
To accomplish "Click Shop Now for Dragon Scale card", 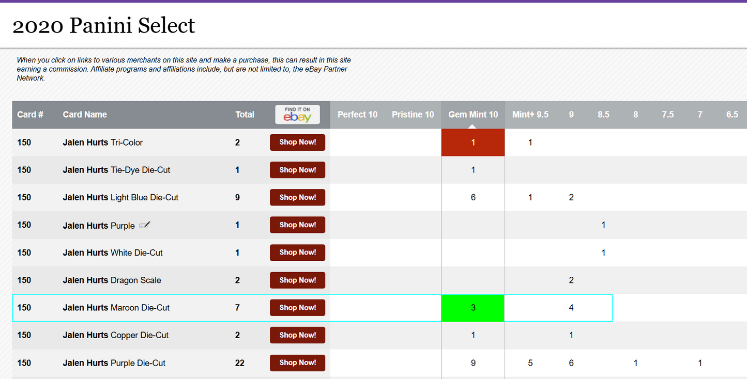I will [x=297, y=280].
